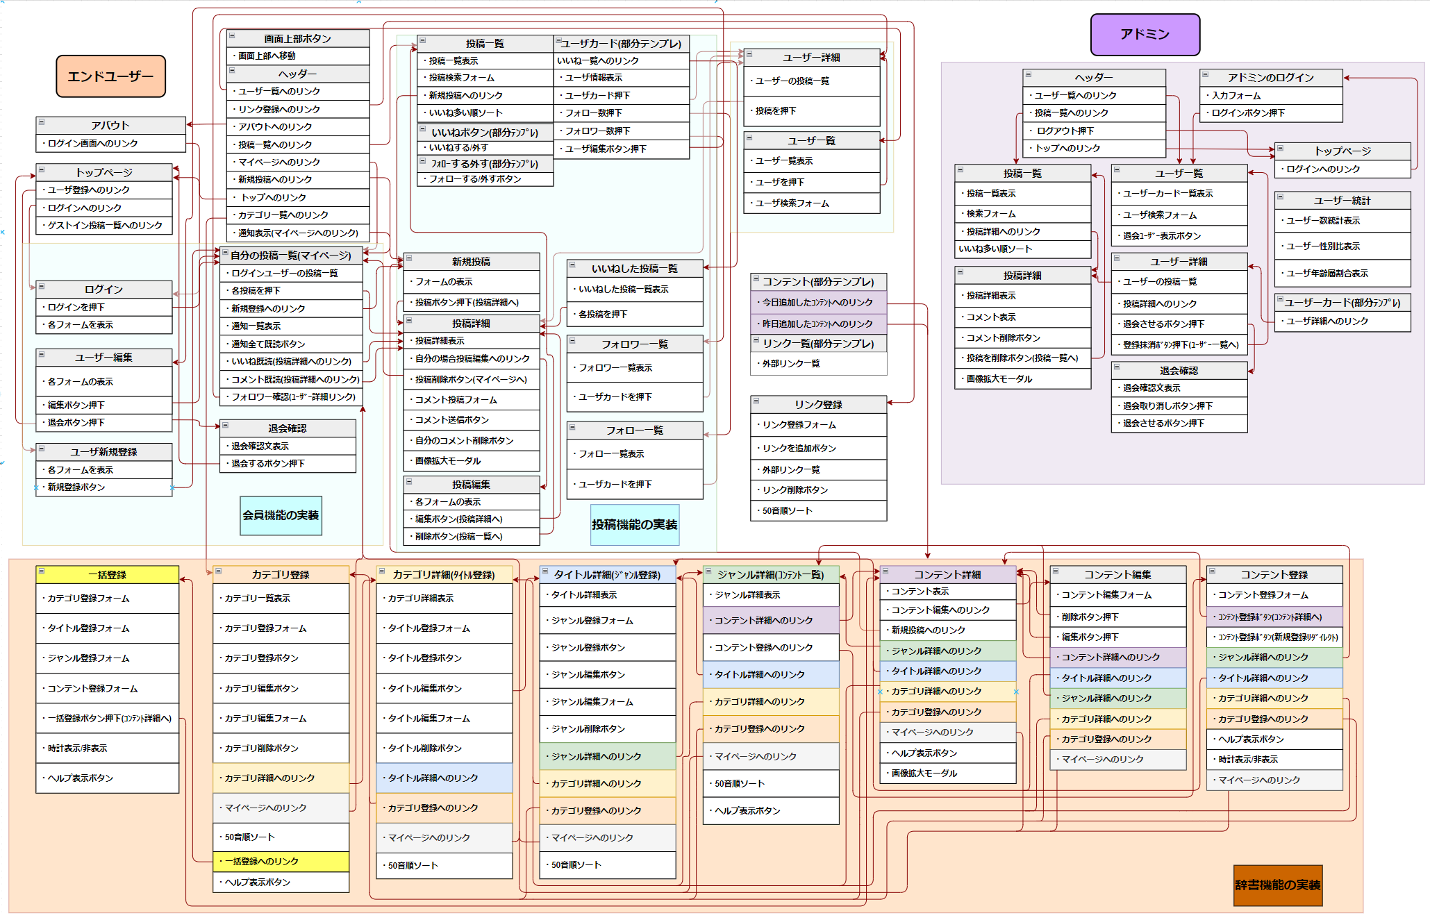
Task: Select the コメント送信ボタン row
Action: 472,420
